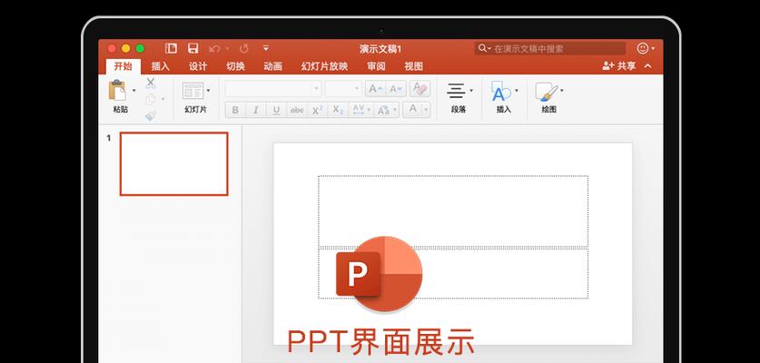This screenshot has width=760, height=363.
Task: Click the sidebar layout icon in title bar
Action: tap(171, 48)
